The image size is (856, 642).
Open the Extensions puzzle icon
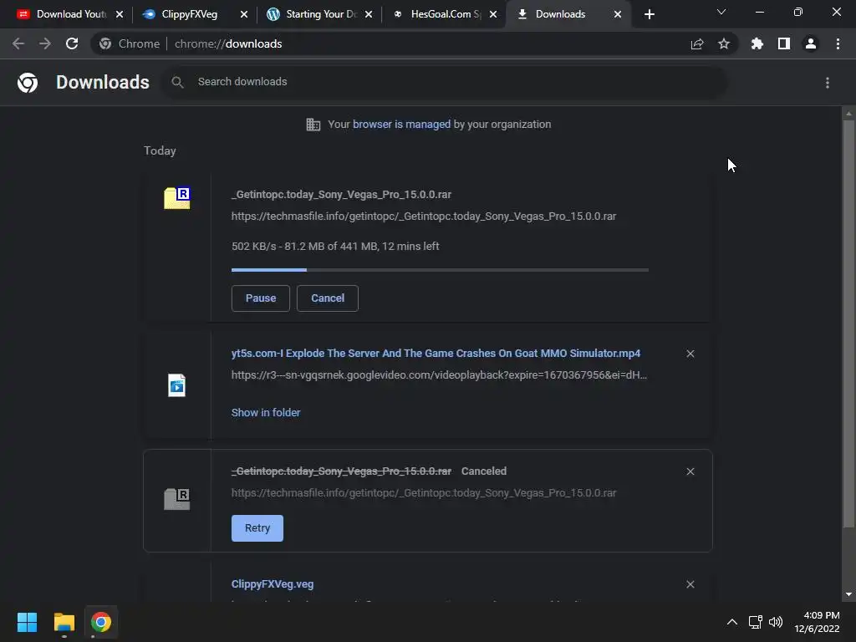click(x=757, y=43)
